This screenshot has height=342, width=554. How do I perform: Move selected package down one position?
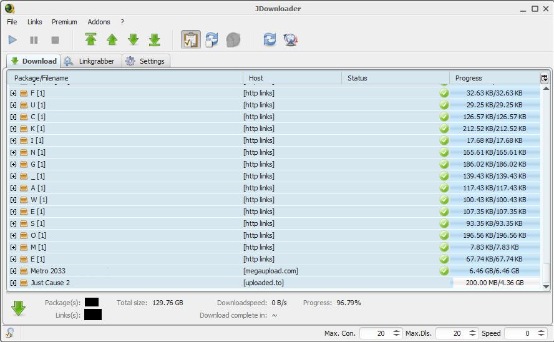(x=134, y=40)
